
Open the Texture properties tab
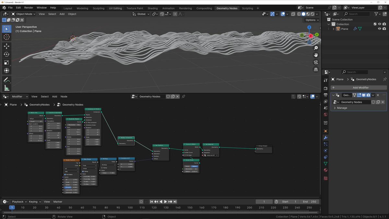point(325,178)
